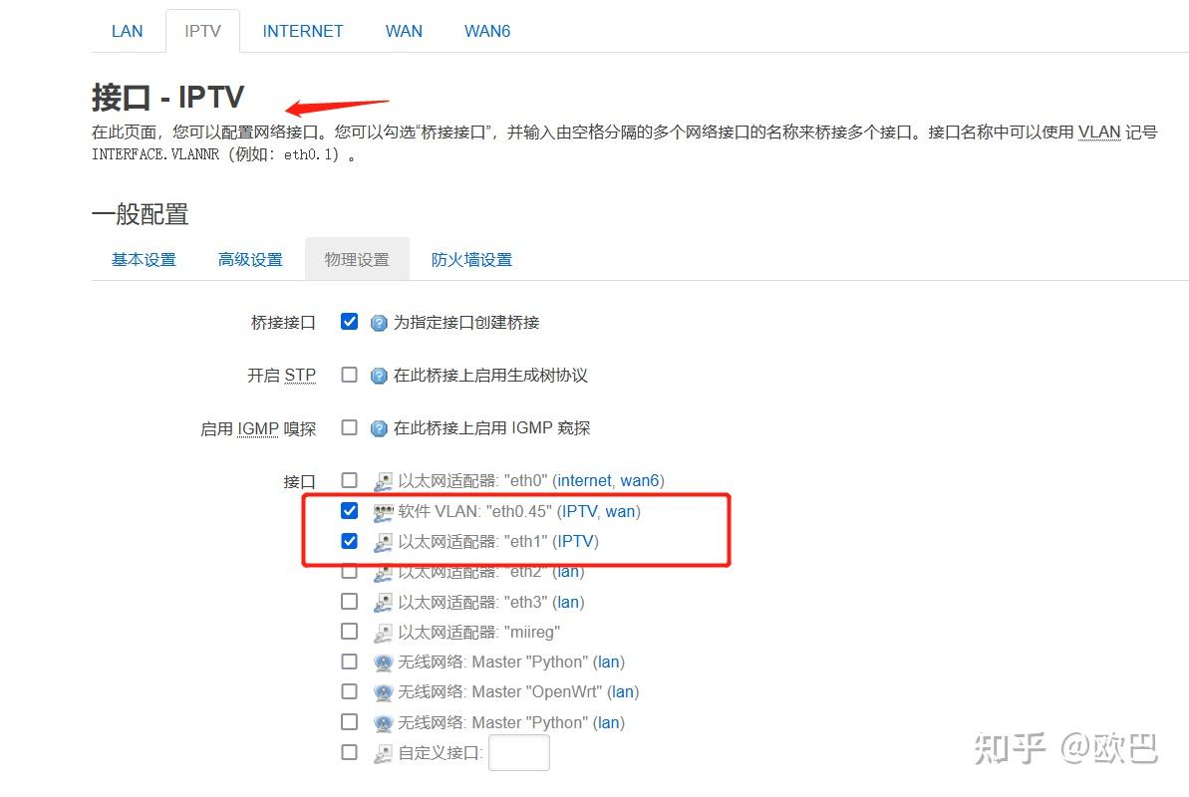
Task: Click the underlined IGMP link
Action: [256, 427]
